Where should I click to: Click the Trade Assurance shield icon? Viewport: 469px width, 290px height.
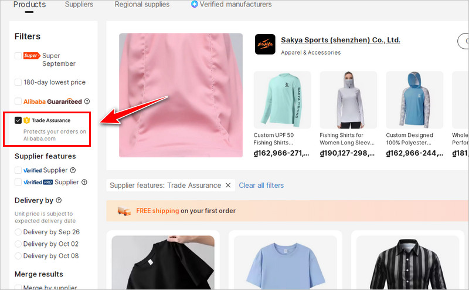pyautogui.click(x=26, y=120)
